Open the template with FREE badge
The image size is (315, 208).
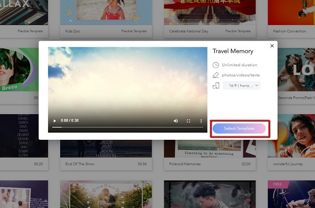291,194
